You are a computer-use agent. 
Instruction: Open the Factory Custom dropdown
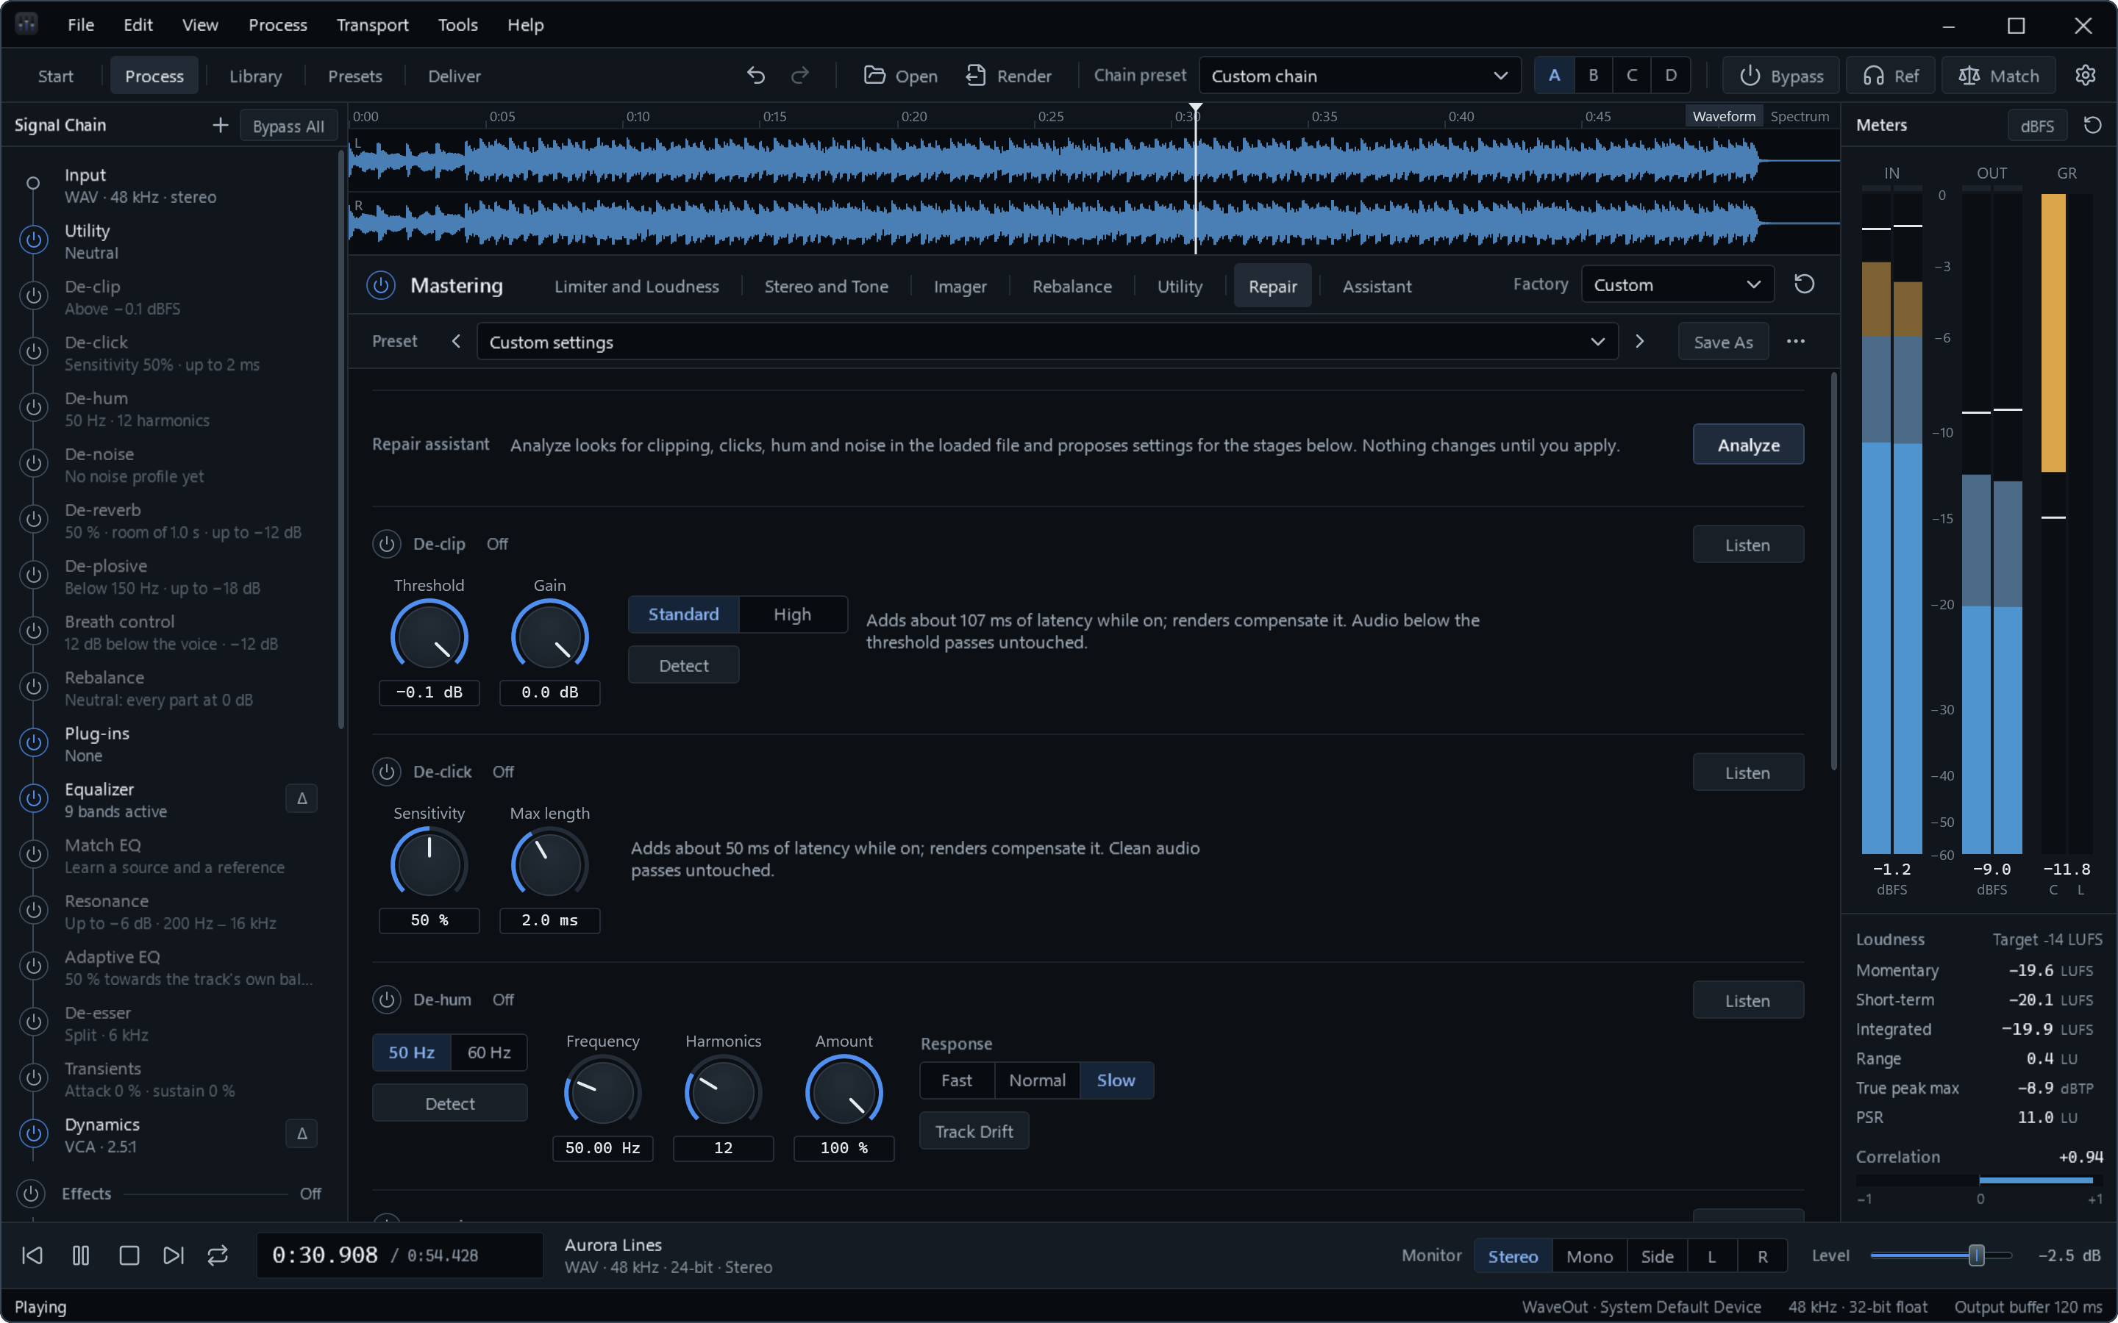pos(1677,284)
